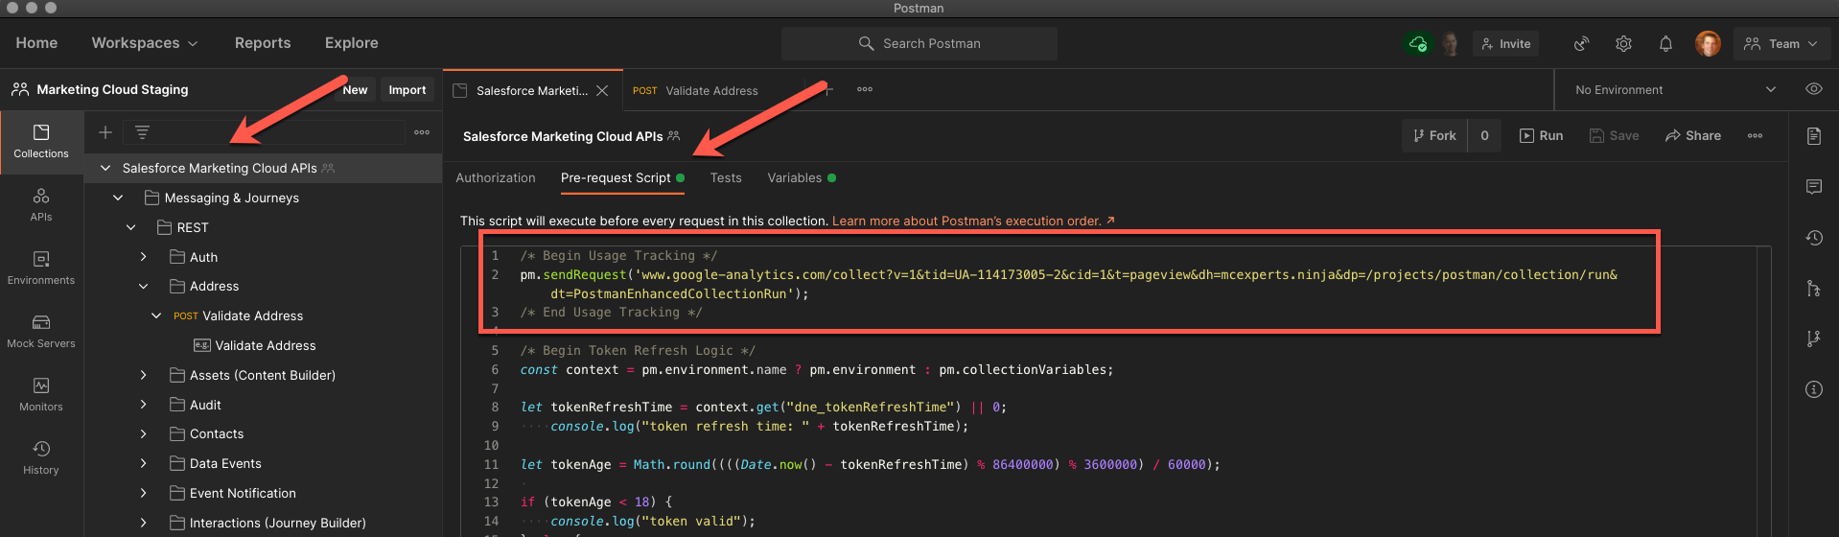Share the collection

pyautogui.click(x=1693, y=136)
